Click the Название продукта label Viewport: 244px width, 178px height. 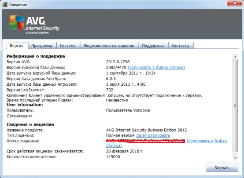(x=25, y=130)
